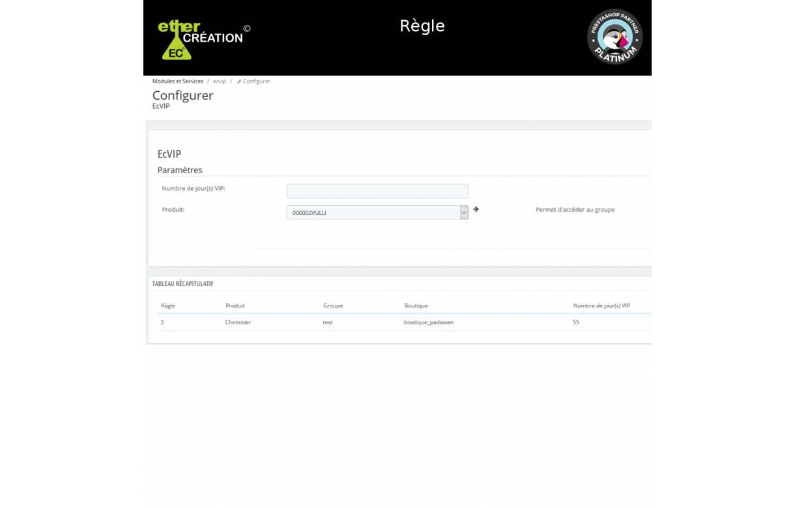Go to Modules et Services breadcrumb
This screenshot has height=508, width=795.
pyautogui.click(x=177, y=81)
